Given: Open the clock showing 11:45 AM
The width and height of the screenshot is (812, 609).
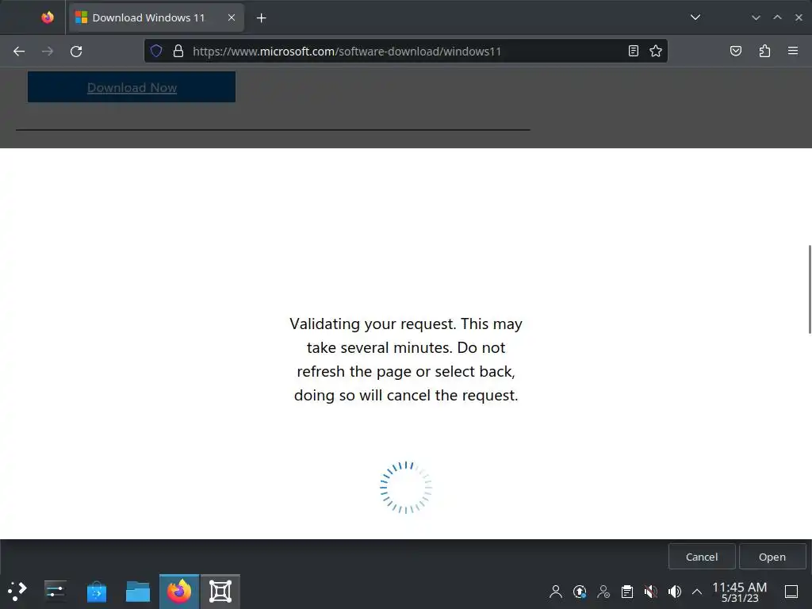Looking at the screenshot, I should click(x=740, y=592).
